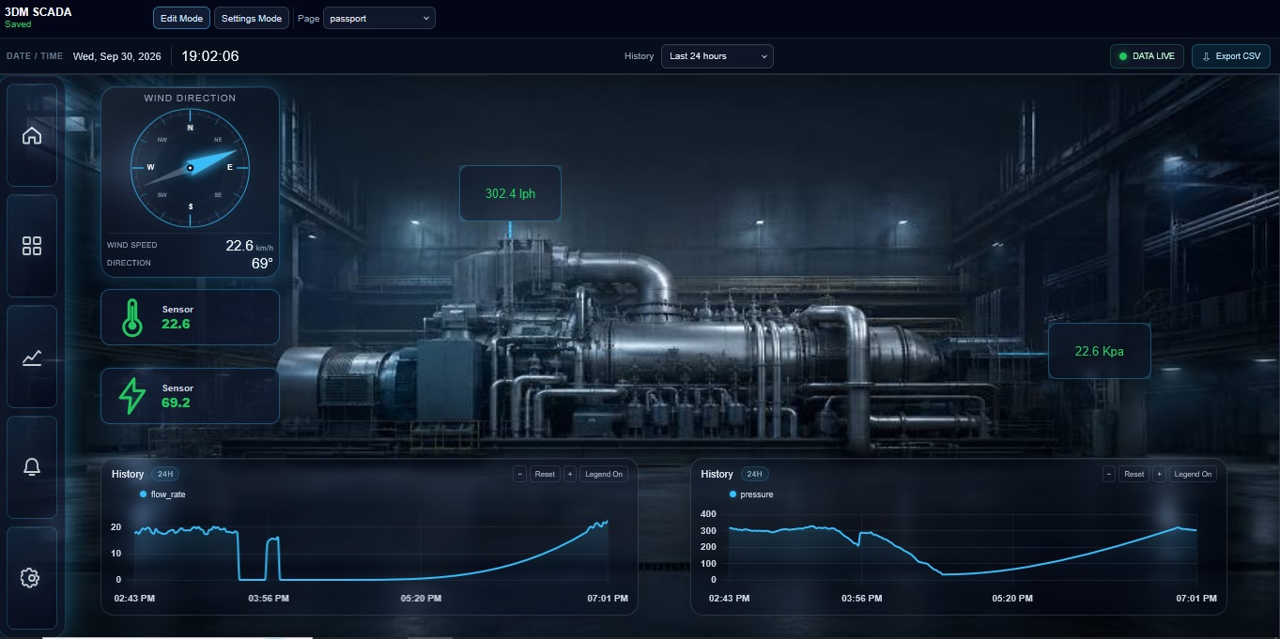Open the History range dropdown
Image resolution: width=1280 pixels, height=639 pixels.
(717, 56)
